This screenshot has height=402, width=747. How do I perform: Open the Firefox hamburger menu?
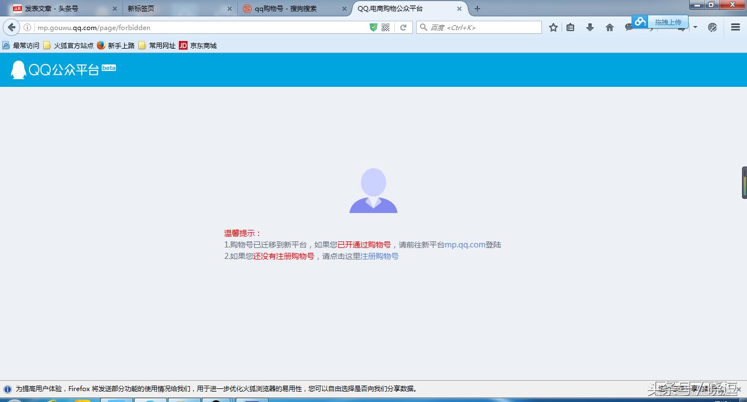734,27
